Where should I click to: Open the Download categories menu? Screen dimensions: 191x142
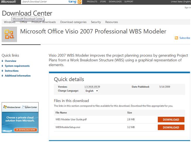73,22
